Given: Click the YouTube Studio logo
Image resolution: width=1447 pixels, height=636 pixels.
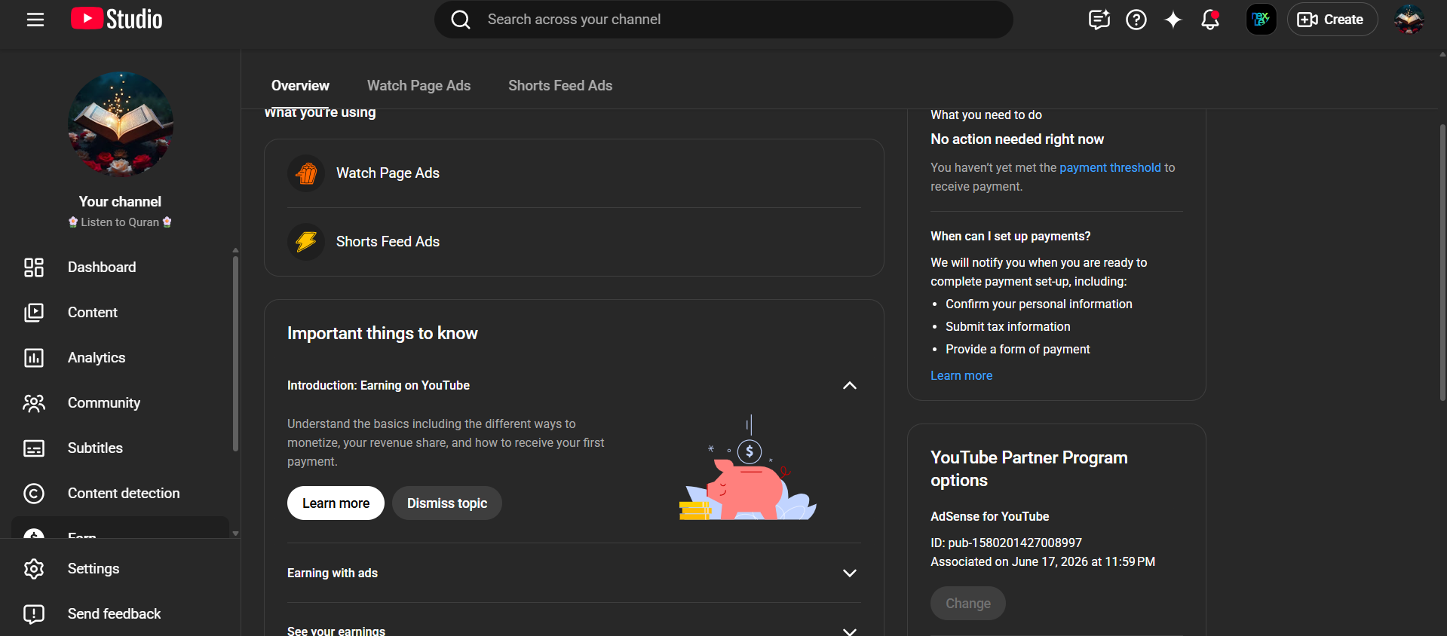Looking at the screenshot, I should pos(117,20).
